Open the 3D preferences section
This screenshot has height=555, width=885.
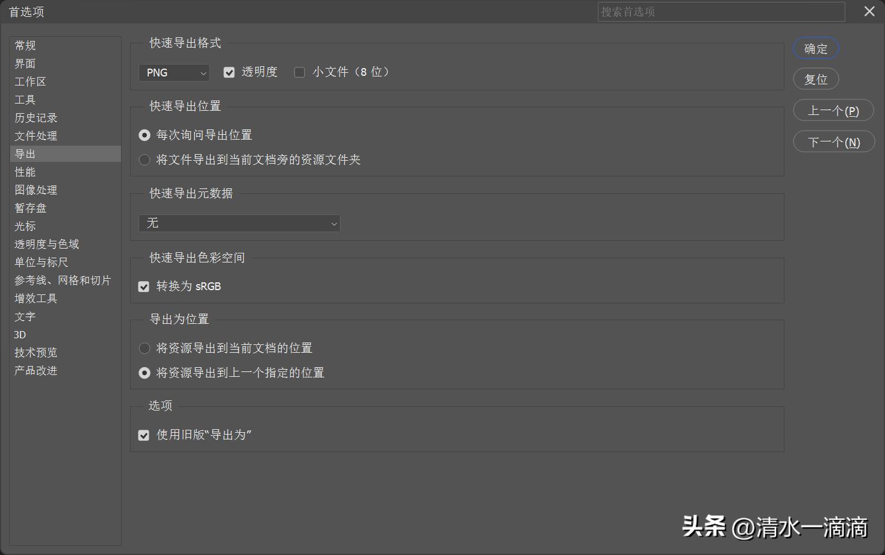pyautogui.click(x=20, y=334)
